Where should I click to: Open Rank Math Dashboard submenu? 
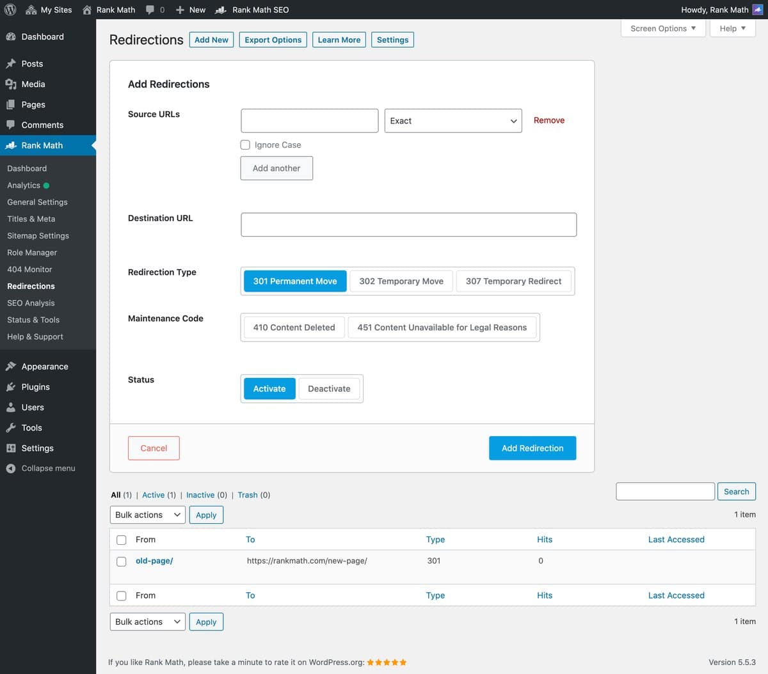click(x=27, y=168)
